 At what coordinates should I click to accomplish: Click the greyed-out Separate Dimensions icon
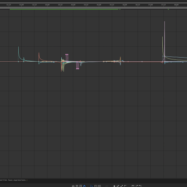click(x=107, y=186)
